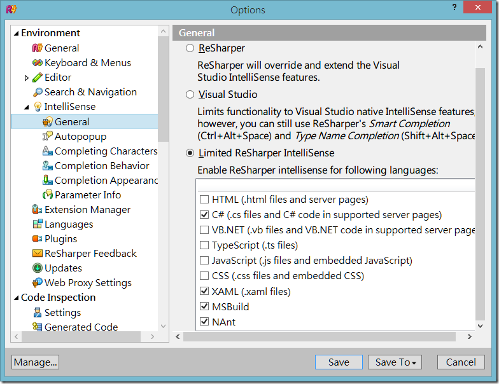The image size is (499, 384).
Task: Enable the CSS checkbox
Action: 204,276
